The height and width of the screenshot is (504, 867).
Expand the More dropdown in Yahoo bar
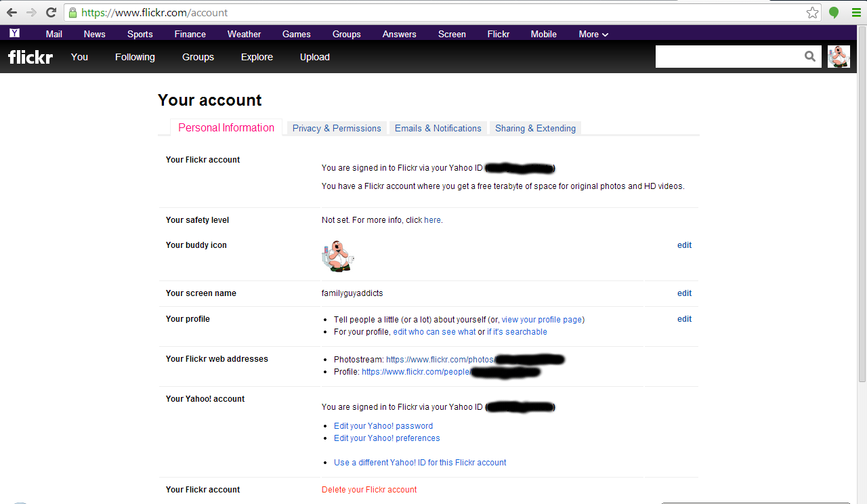pos(593,34)
